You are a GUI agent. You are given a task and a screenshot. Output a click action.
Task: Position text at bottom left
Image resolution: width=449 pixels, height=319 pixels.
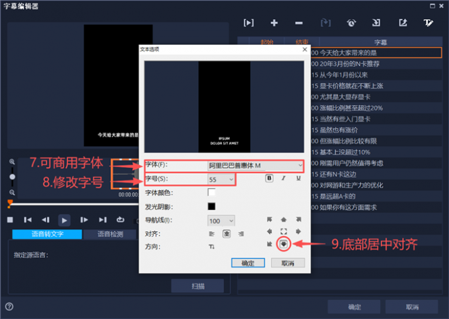click(x=269, y=244)
